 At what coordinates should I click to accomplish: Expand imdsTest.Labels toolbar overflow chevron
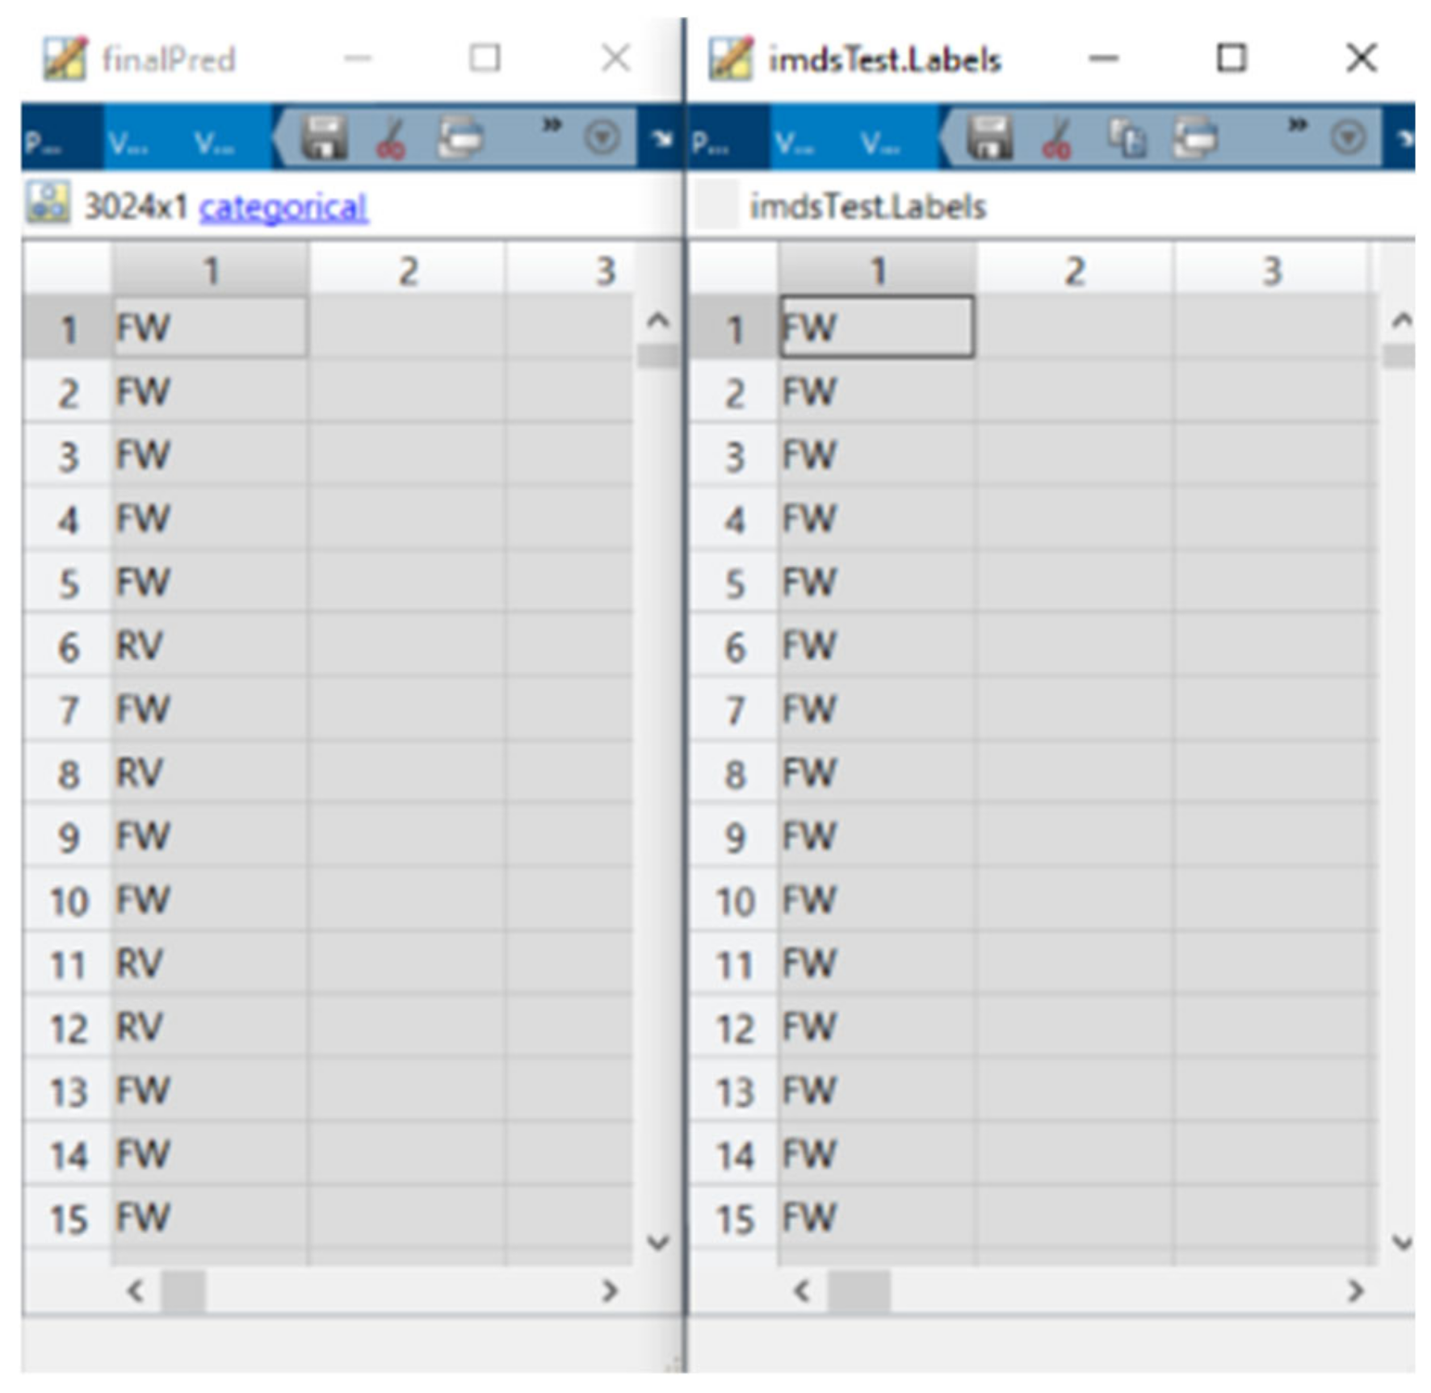pos(1298,126)
